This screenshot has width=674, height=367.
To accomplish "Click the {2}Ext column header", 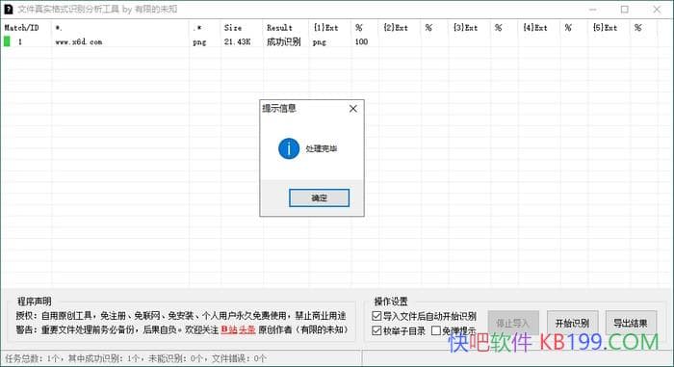I will click(396, 28).
